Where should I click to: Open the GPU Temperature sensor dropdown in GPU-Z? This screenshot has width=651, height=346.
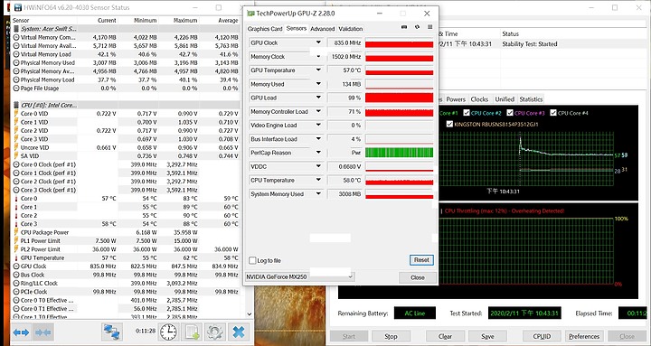[x=318, y=70]
